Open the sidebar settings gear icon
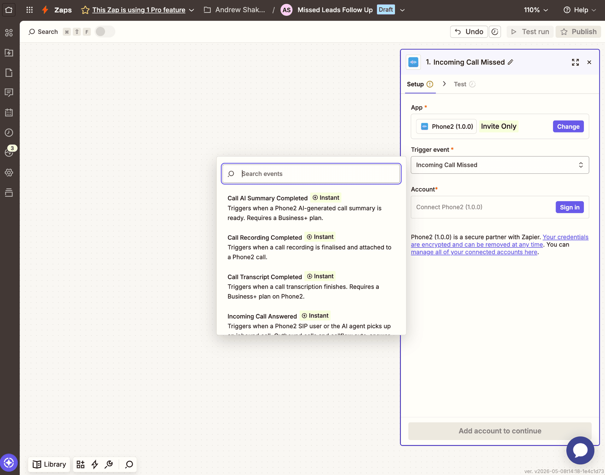The width and height of the screenshot is (605, 475). point(9,172)
